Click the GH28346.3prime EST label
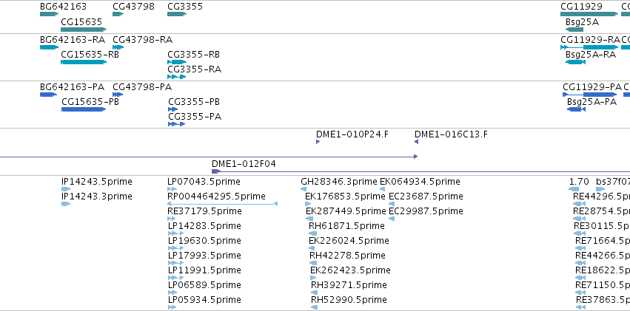Screen dimensions: 630x311 coord(339,182)
